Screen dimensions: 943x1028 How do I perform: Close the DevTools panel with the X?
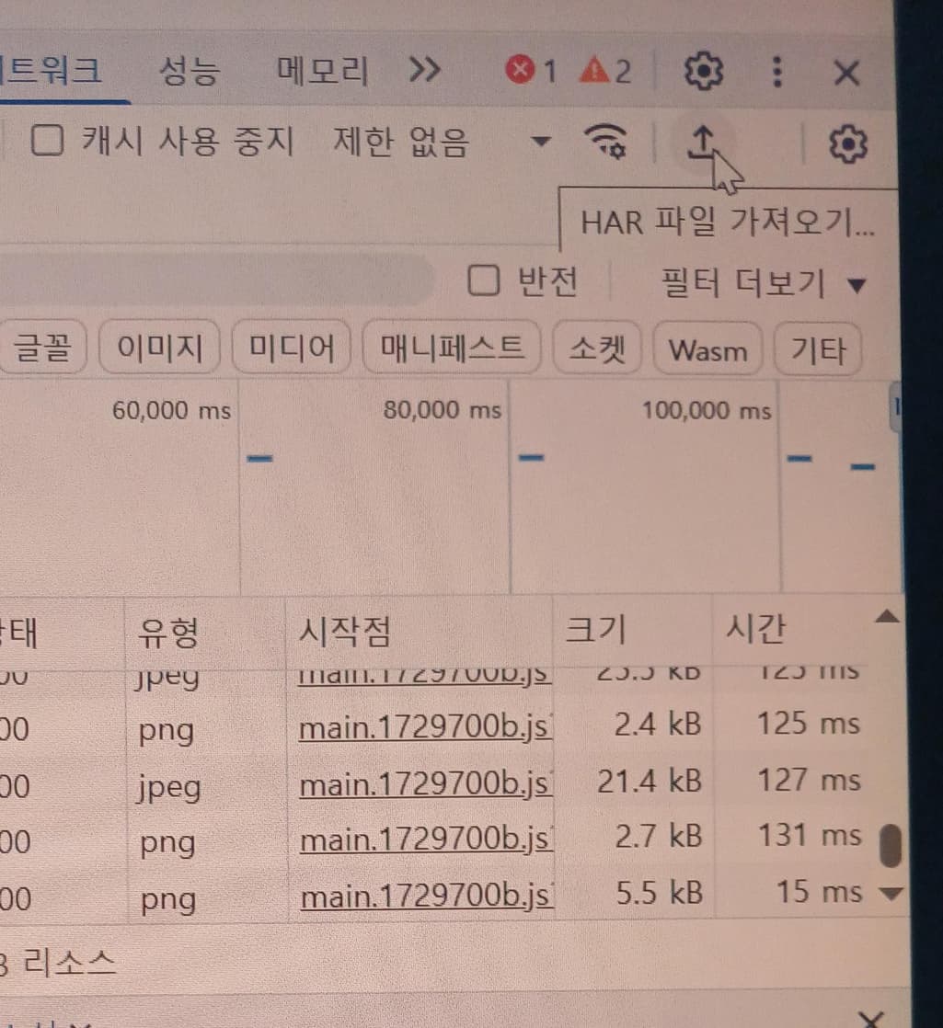pos(845,72)
